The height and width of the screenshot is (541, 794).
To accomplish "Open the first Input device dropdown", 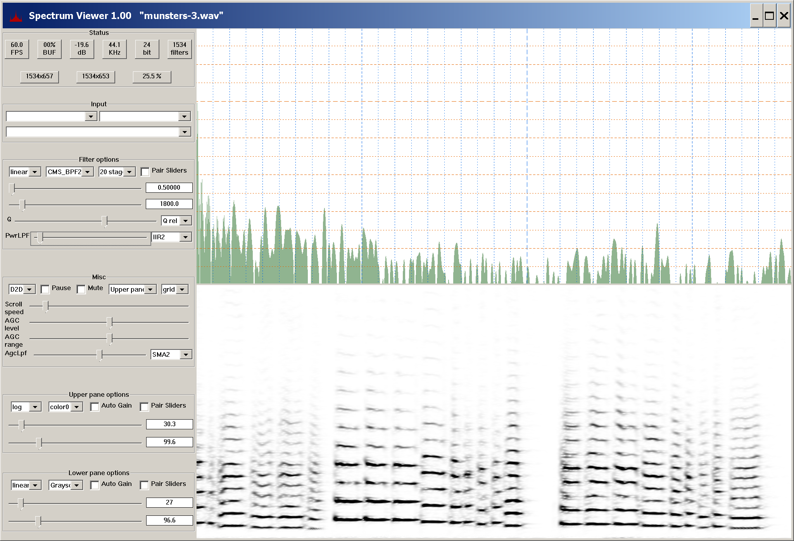I will coord(52,116).
